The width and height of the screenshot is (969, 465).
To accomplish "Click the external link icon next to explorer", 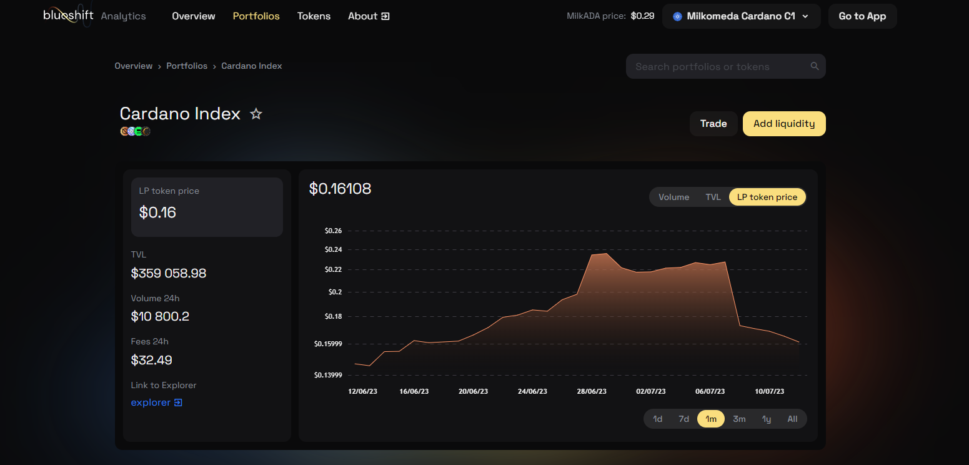I will (178, 402).
